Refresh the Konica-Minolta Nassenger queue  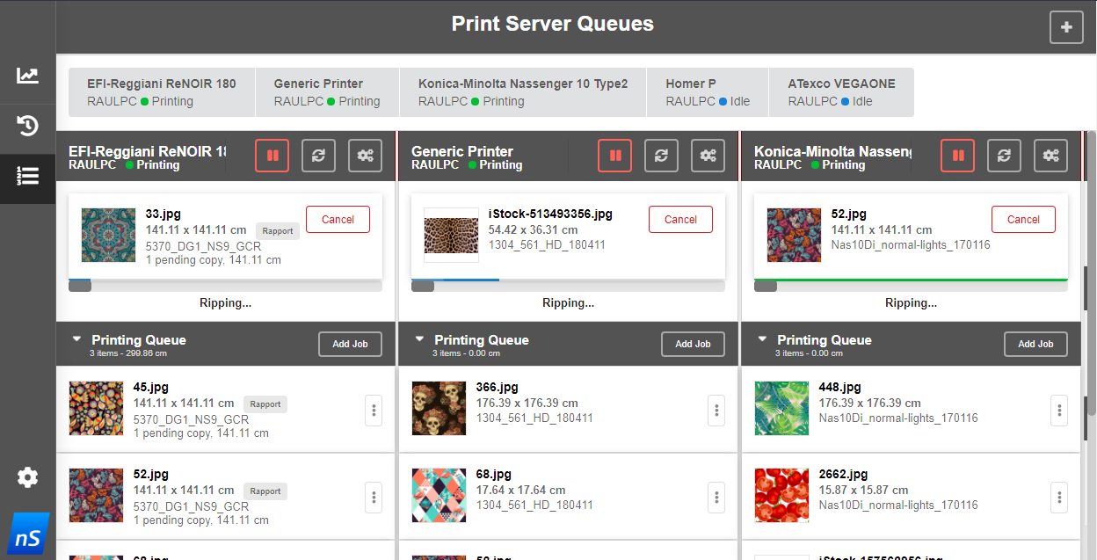pos(1004,156)
